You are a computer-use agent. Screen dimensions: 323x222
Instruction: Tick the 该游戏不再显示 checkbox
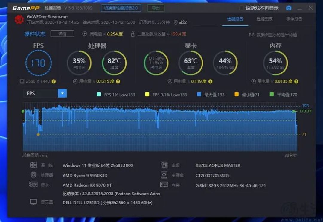pos(241,8)
